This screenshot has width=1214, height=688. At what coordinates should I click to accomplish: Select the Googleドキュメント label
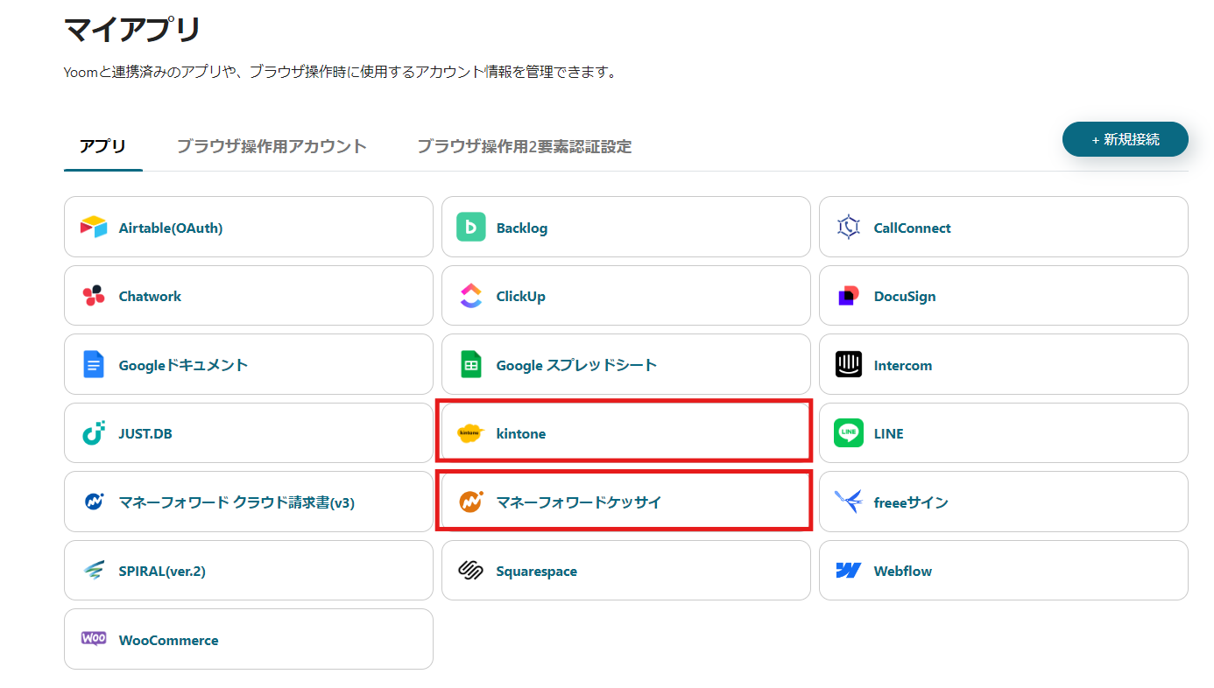184,365
